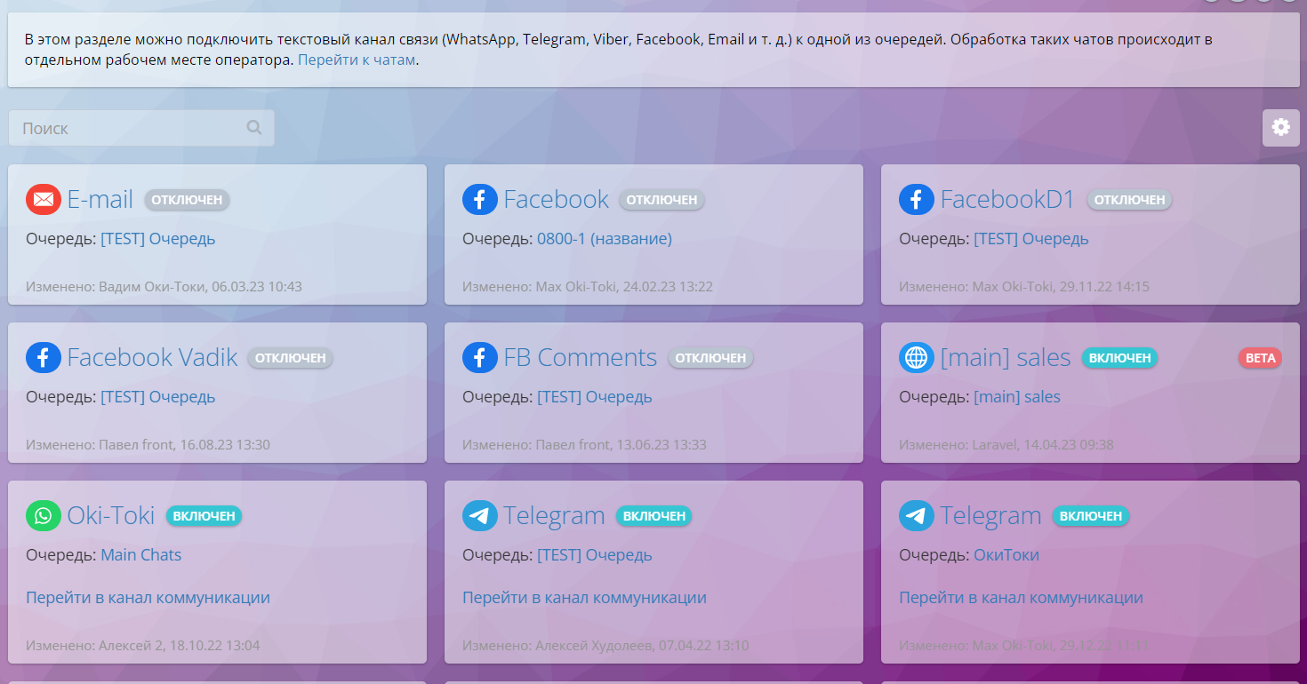Click 'Изменено: Max Oki-Toki, 24.02.23 13:22' text
Screen dimensions: 1307x684
588,286
